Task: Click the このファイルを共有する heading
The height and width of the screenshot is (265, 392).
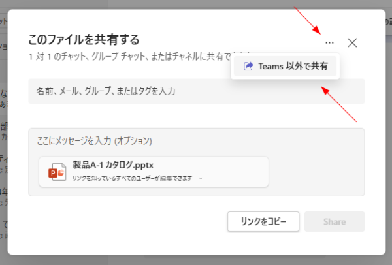Action: click(84, 39)
